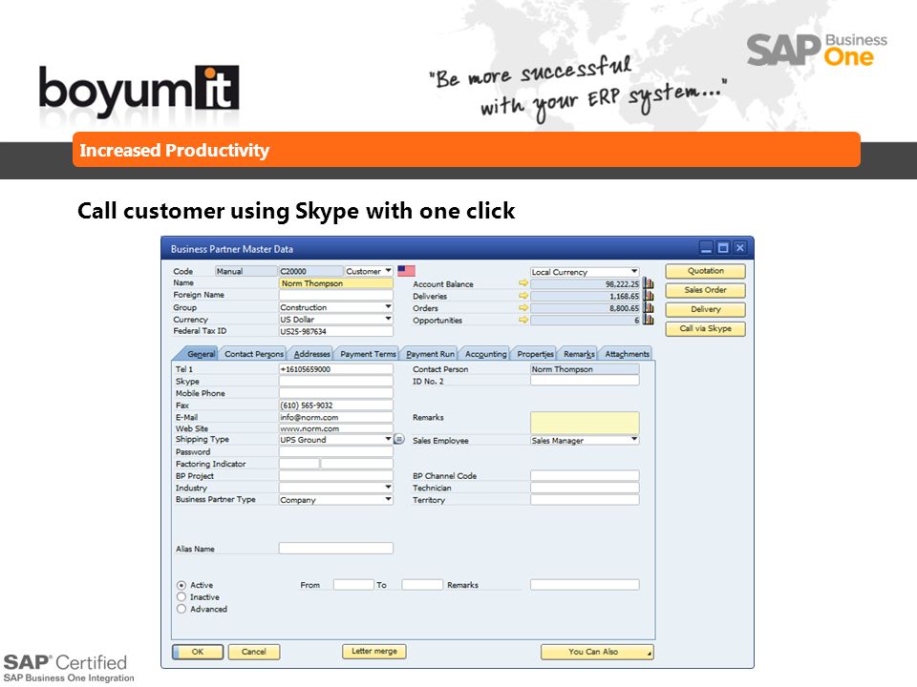Viewport: 917px width, 687px height.
Task: Open the Industry dropdown
Action: [x=388, y=488]
